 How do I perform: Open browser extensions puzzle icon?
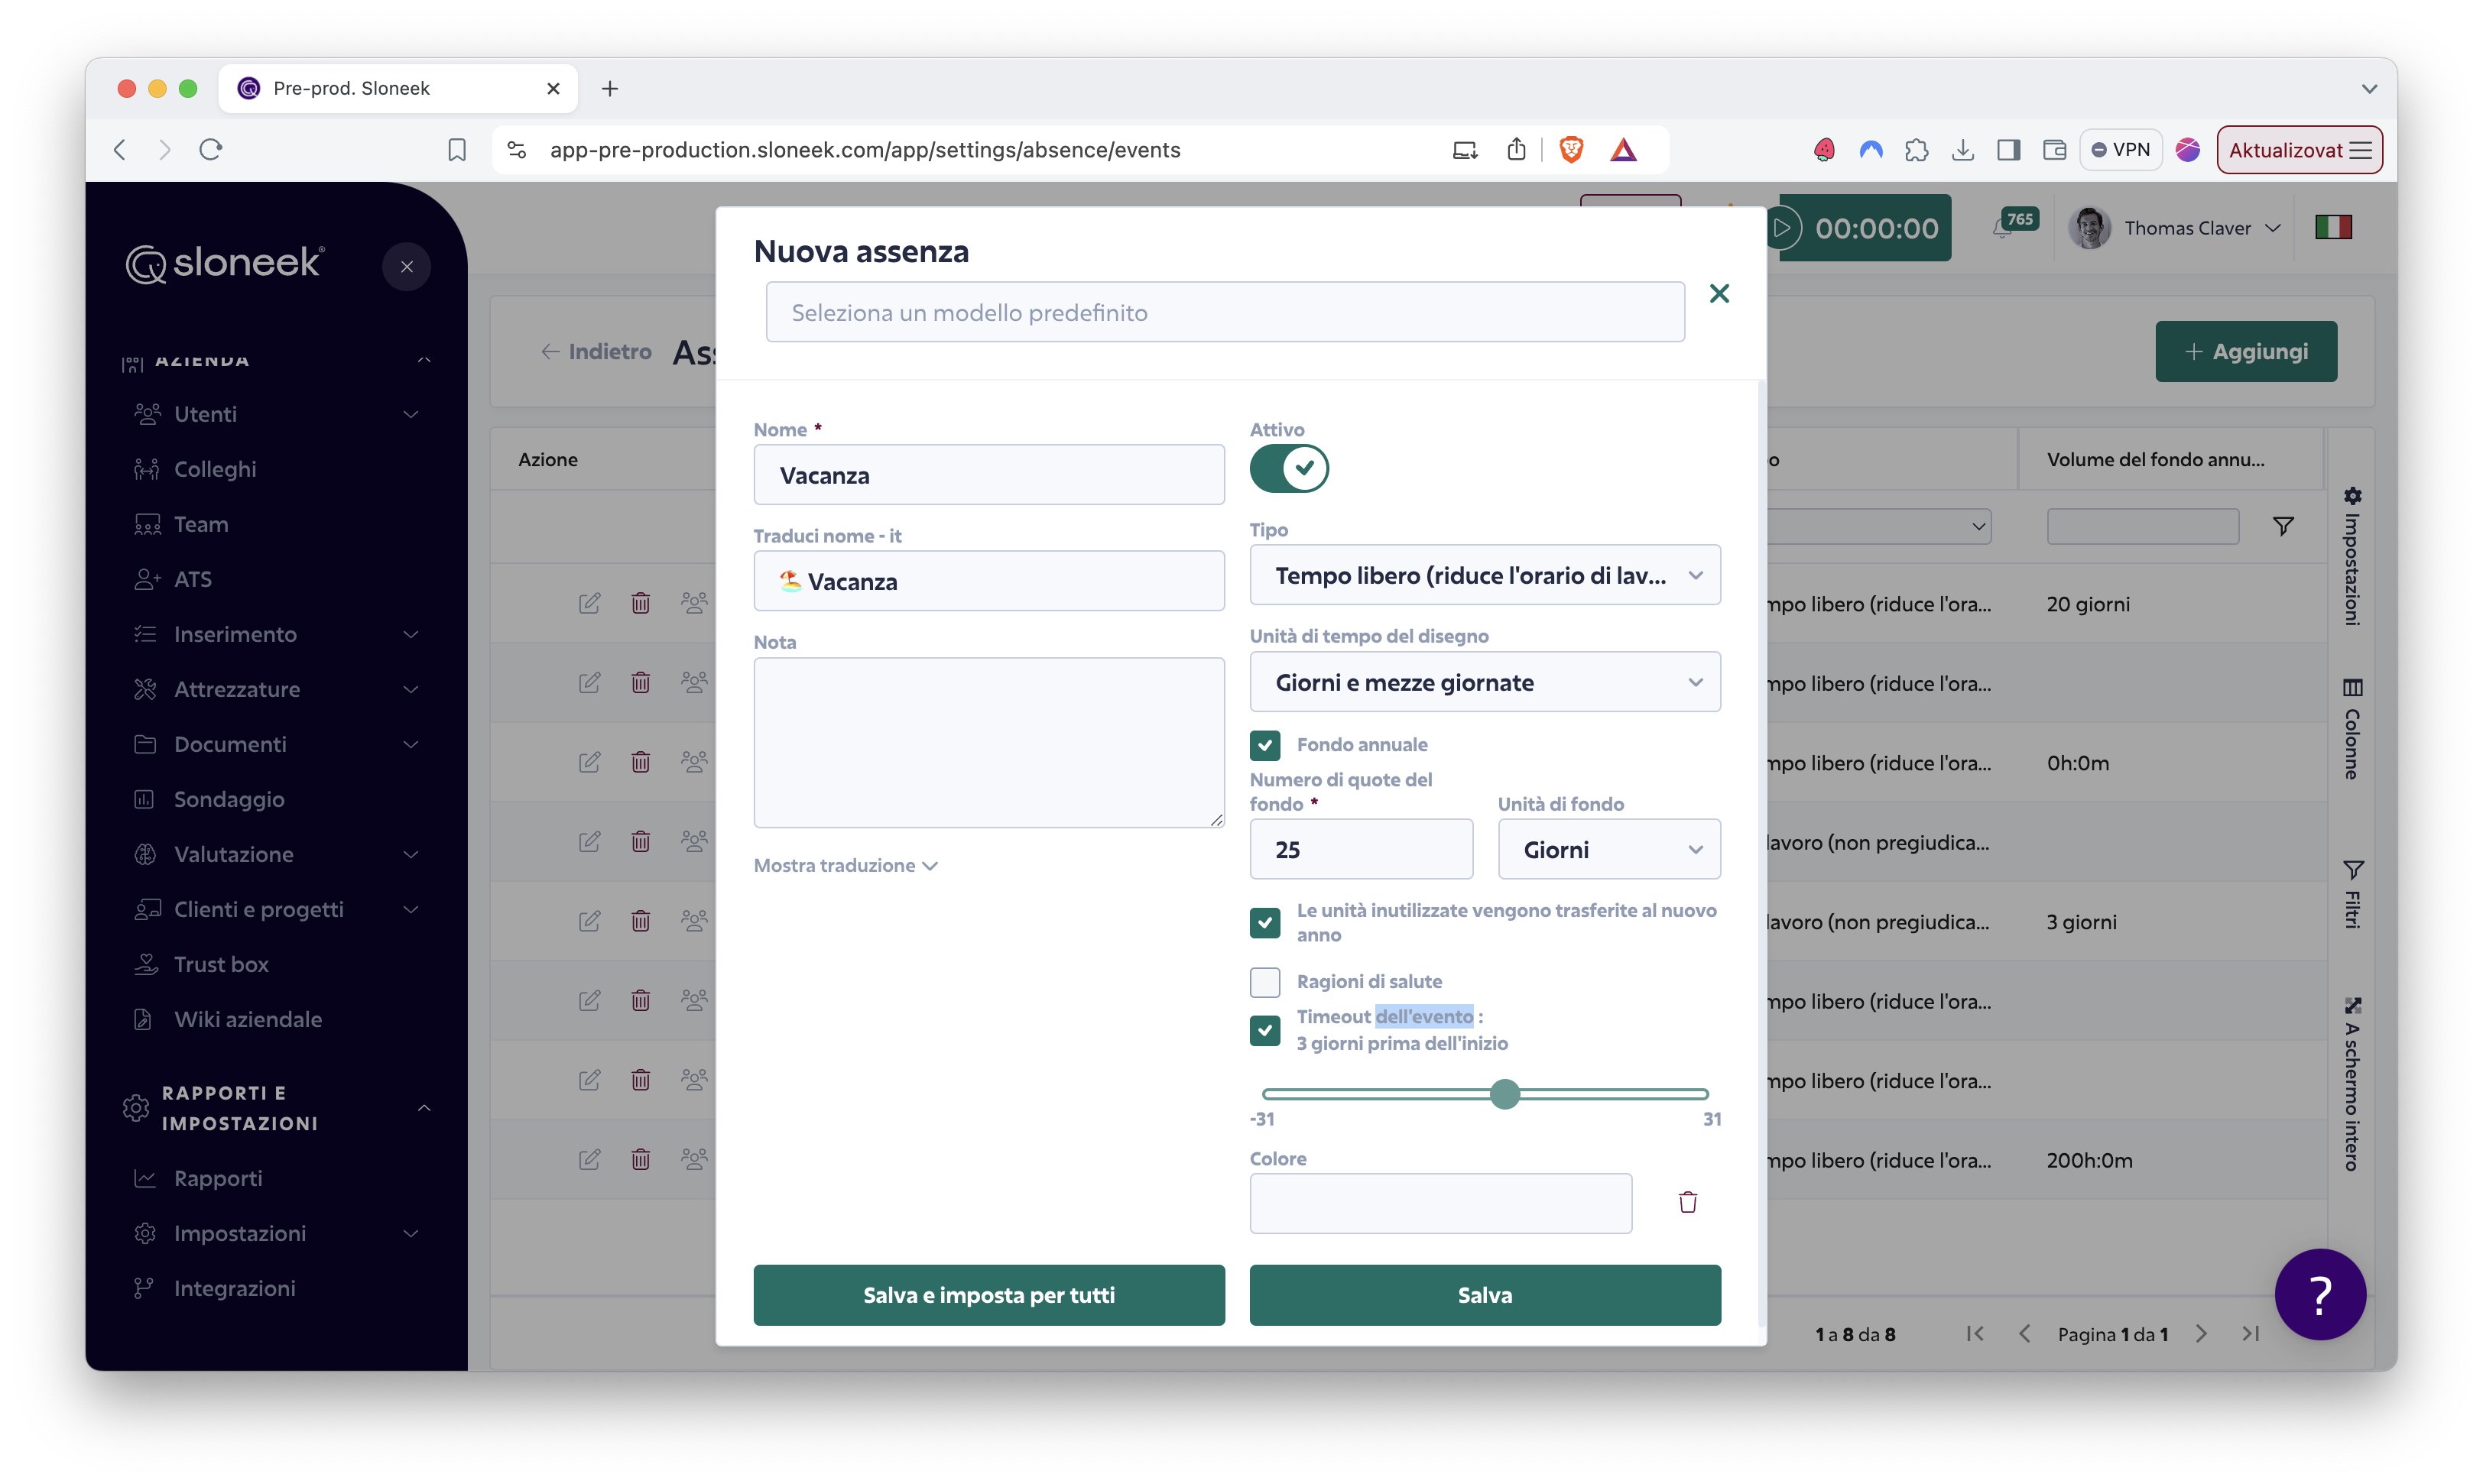click(1917, 150)
